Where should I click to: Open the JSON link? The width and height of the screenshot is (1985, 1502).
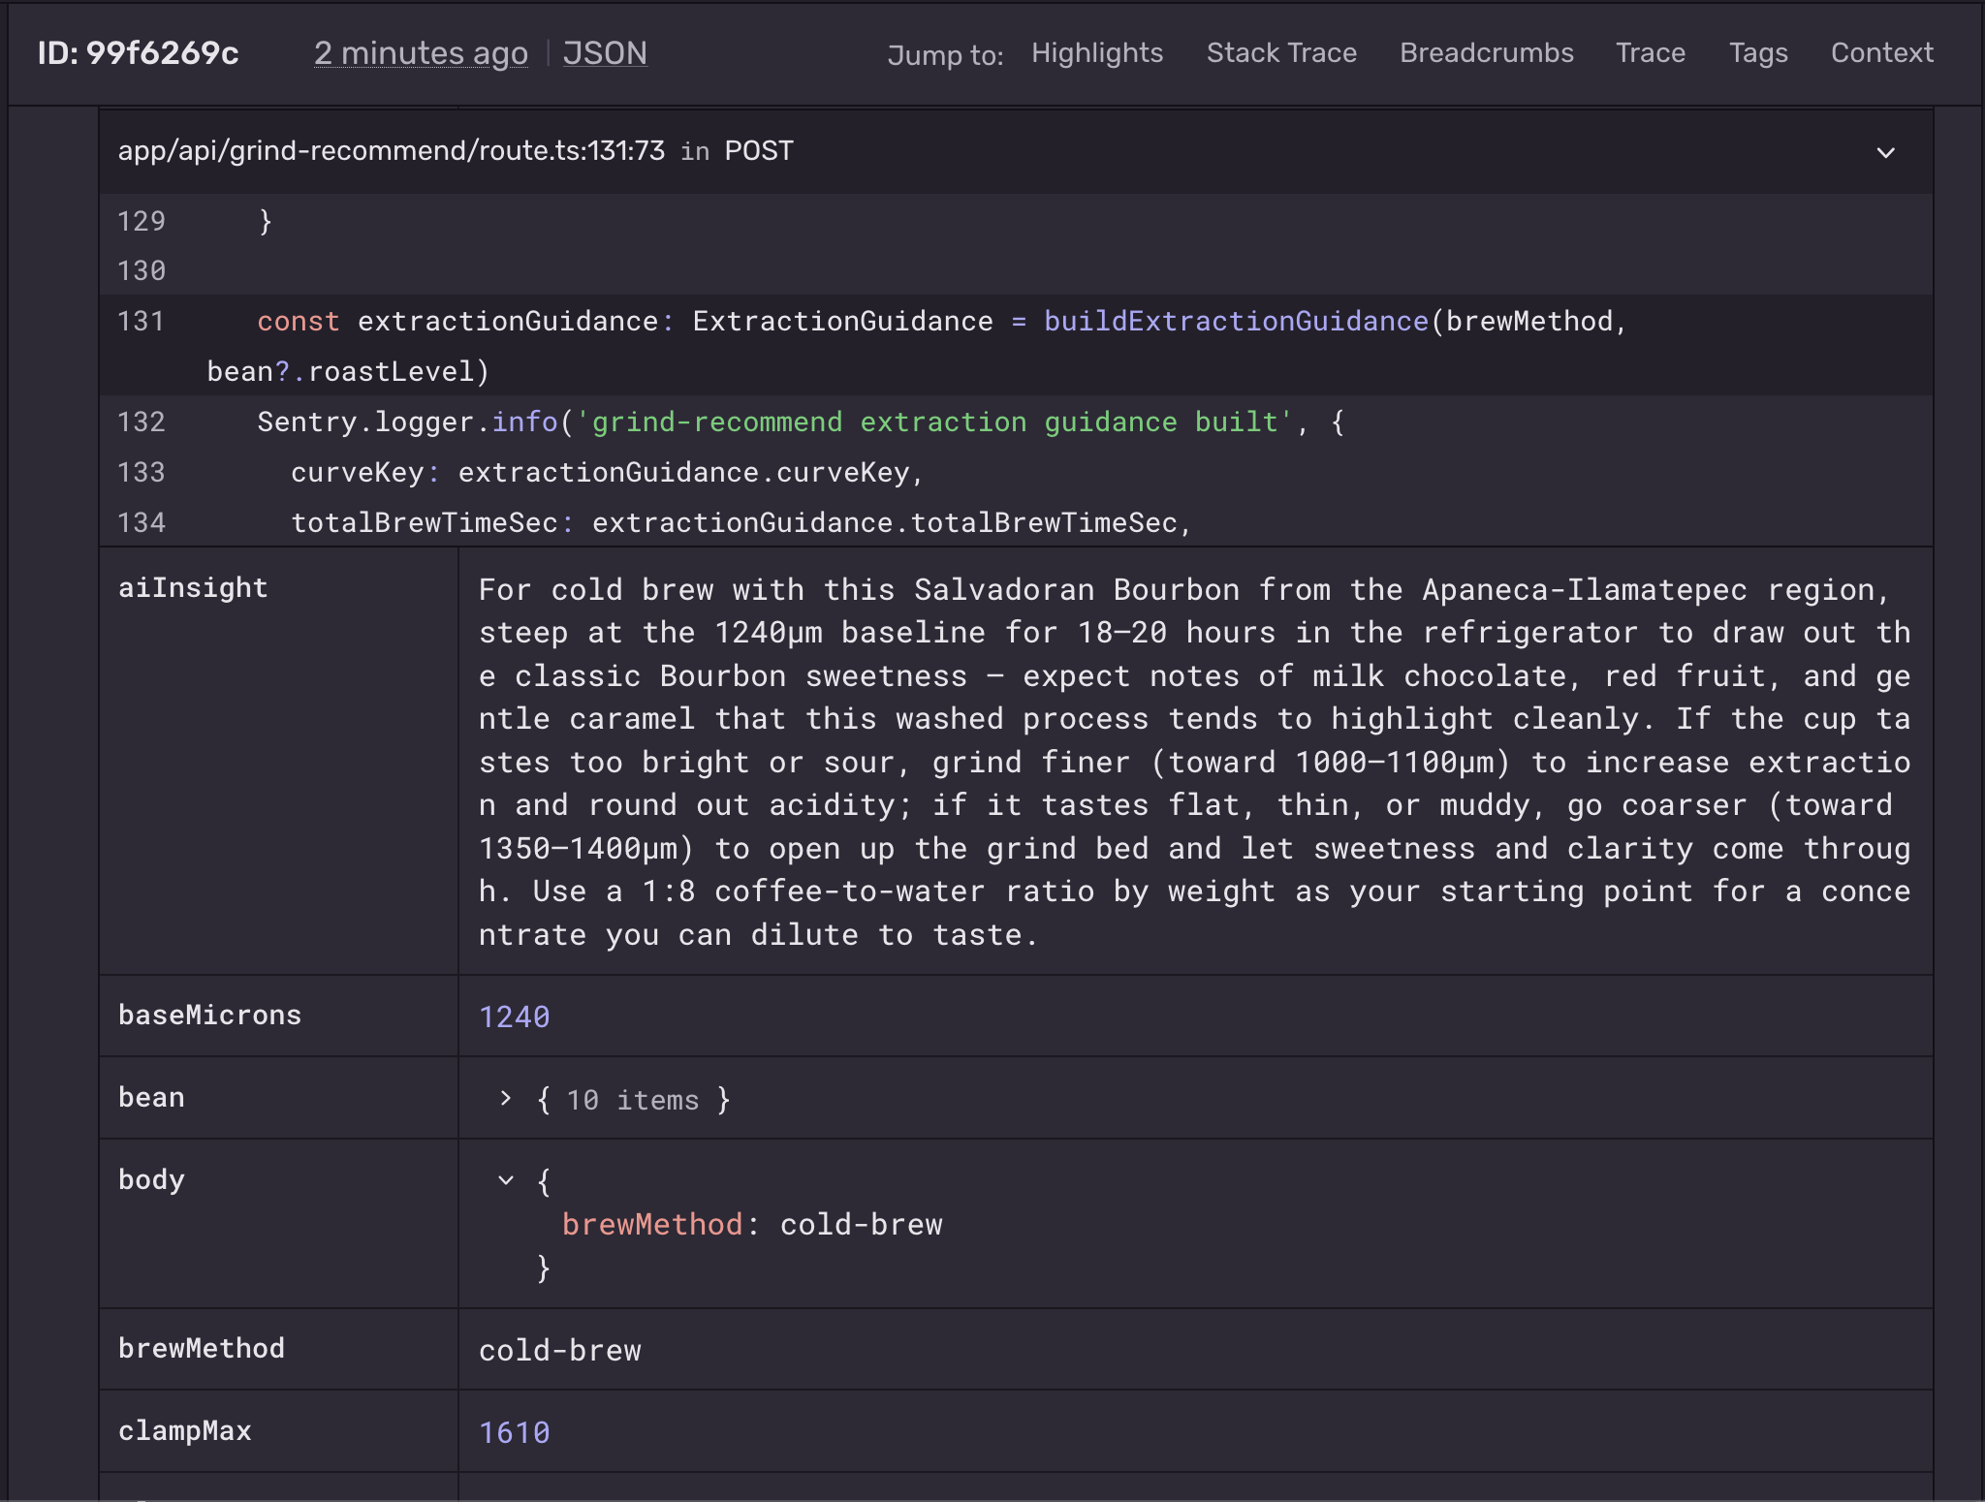click(605, 53)
